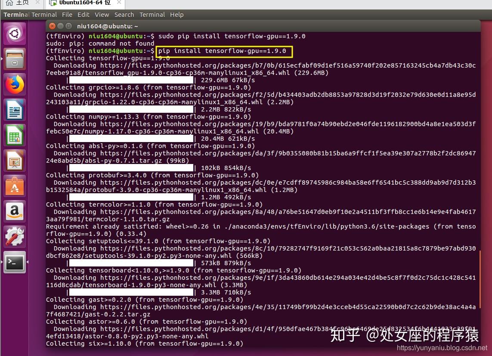
Task: Open LibreOffice Calc spreadsheet icon
Action: (x=15, y=135)
